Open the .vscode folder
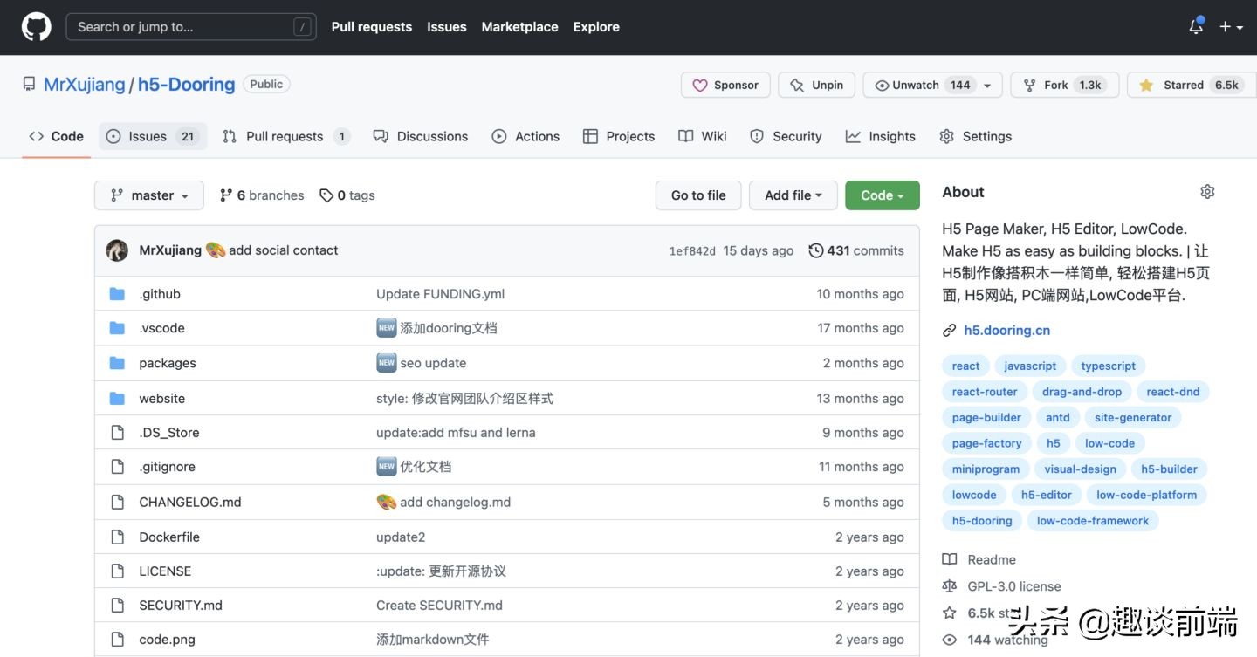Viewport: 1257px width, 657px height. [161, 328]
